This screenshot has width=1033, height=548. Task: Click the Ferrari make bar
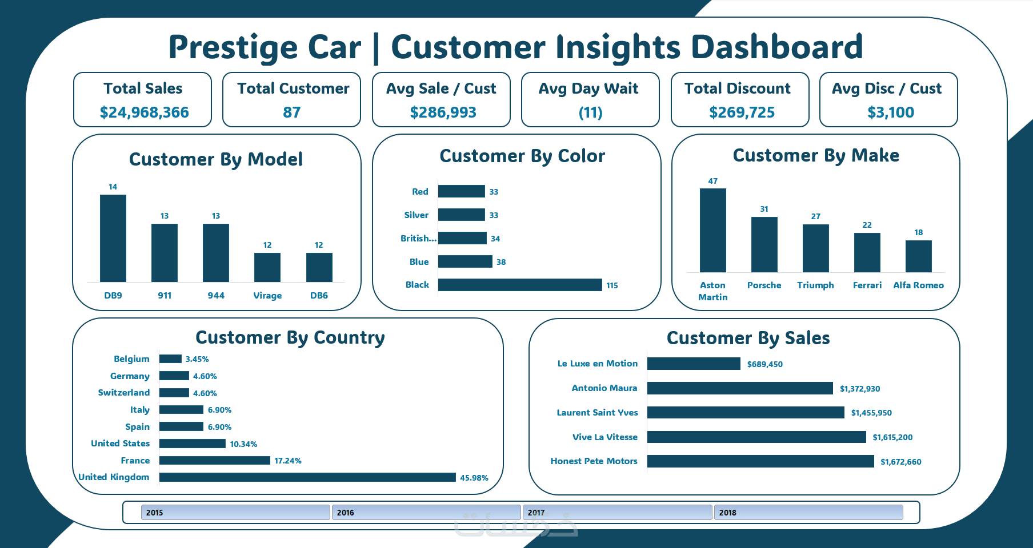867,253
